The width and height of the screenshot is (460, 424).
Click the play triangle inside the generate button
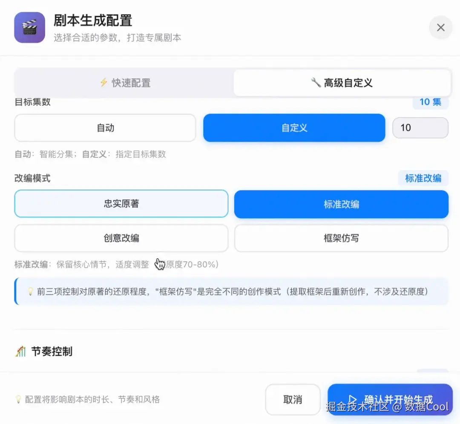pyautogui.click(x=353, y=399)
